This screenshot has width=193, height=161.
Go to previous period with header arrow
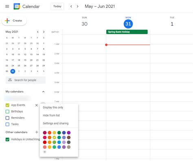tap(71, 7)
